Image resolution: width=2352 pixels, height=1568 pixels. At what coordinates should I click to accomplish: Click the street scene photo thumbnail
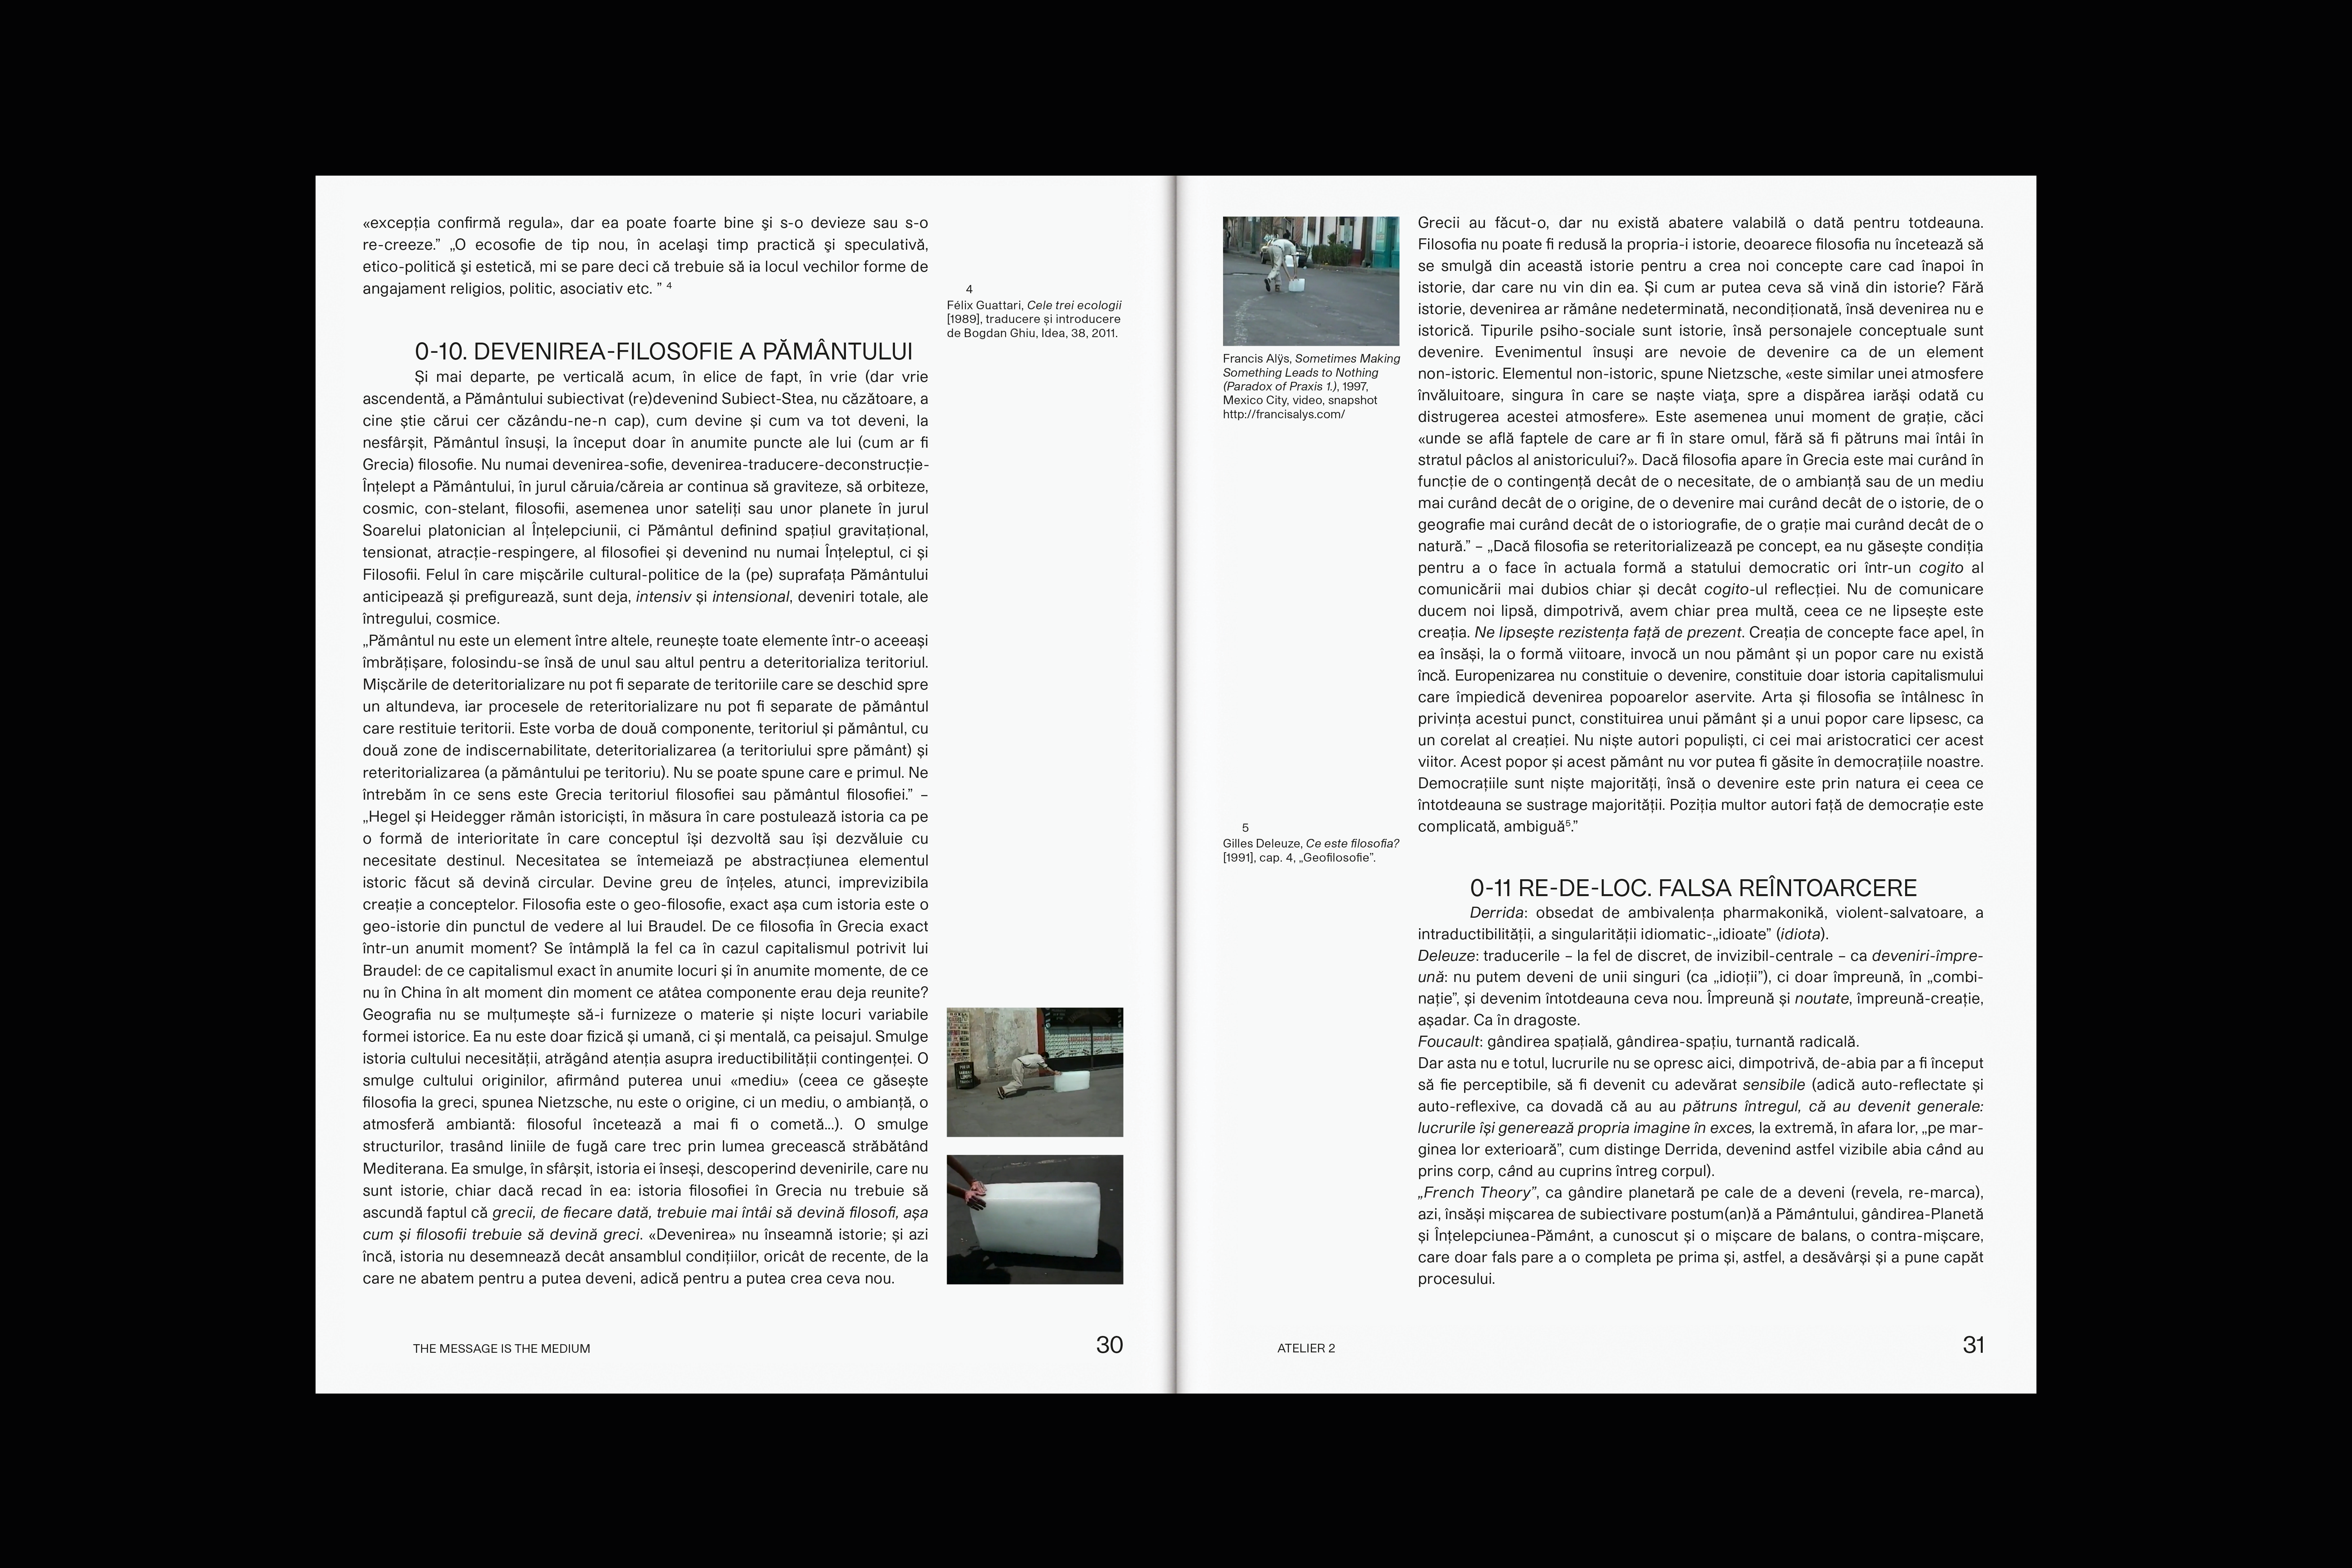coord(1310,281)
